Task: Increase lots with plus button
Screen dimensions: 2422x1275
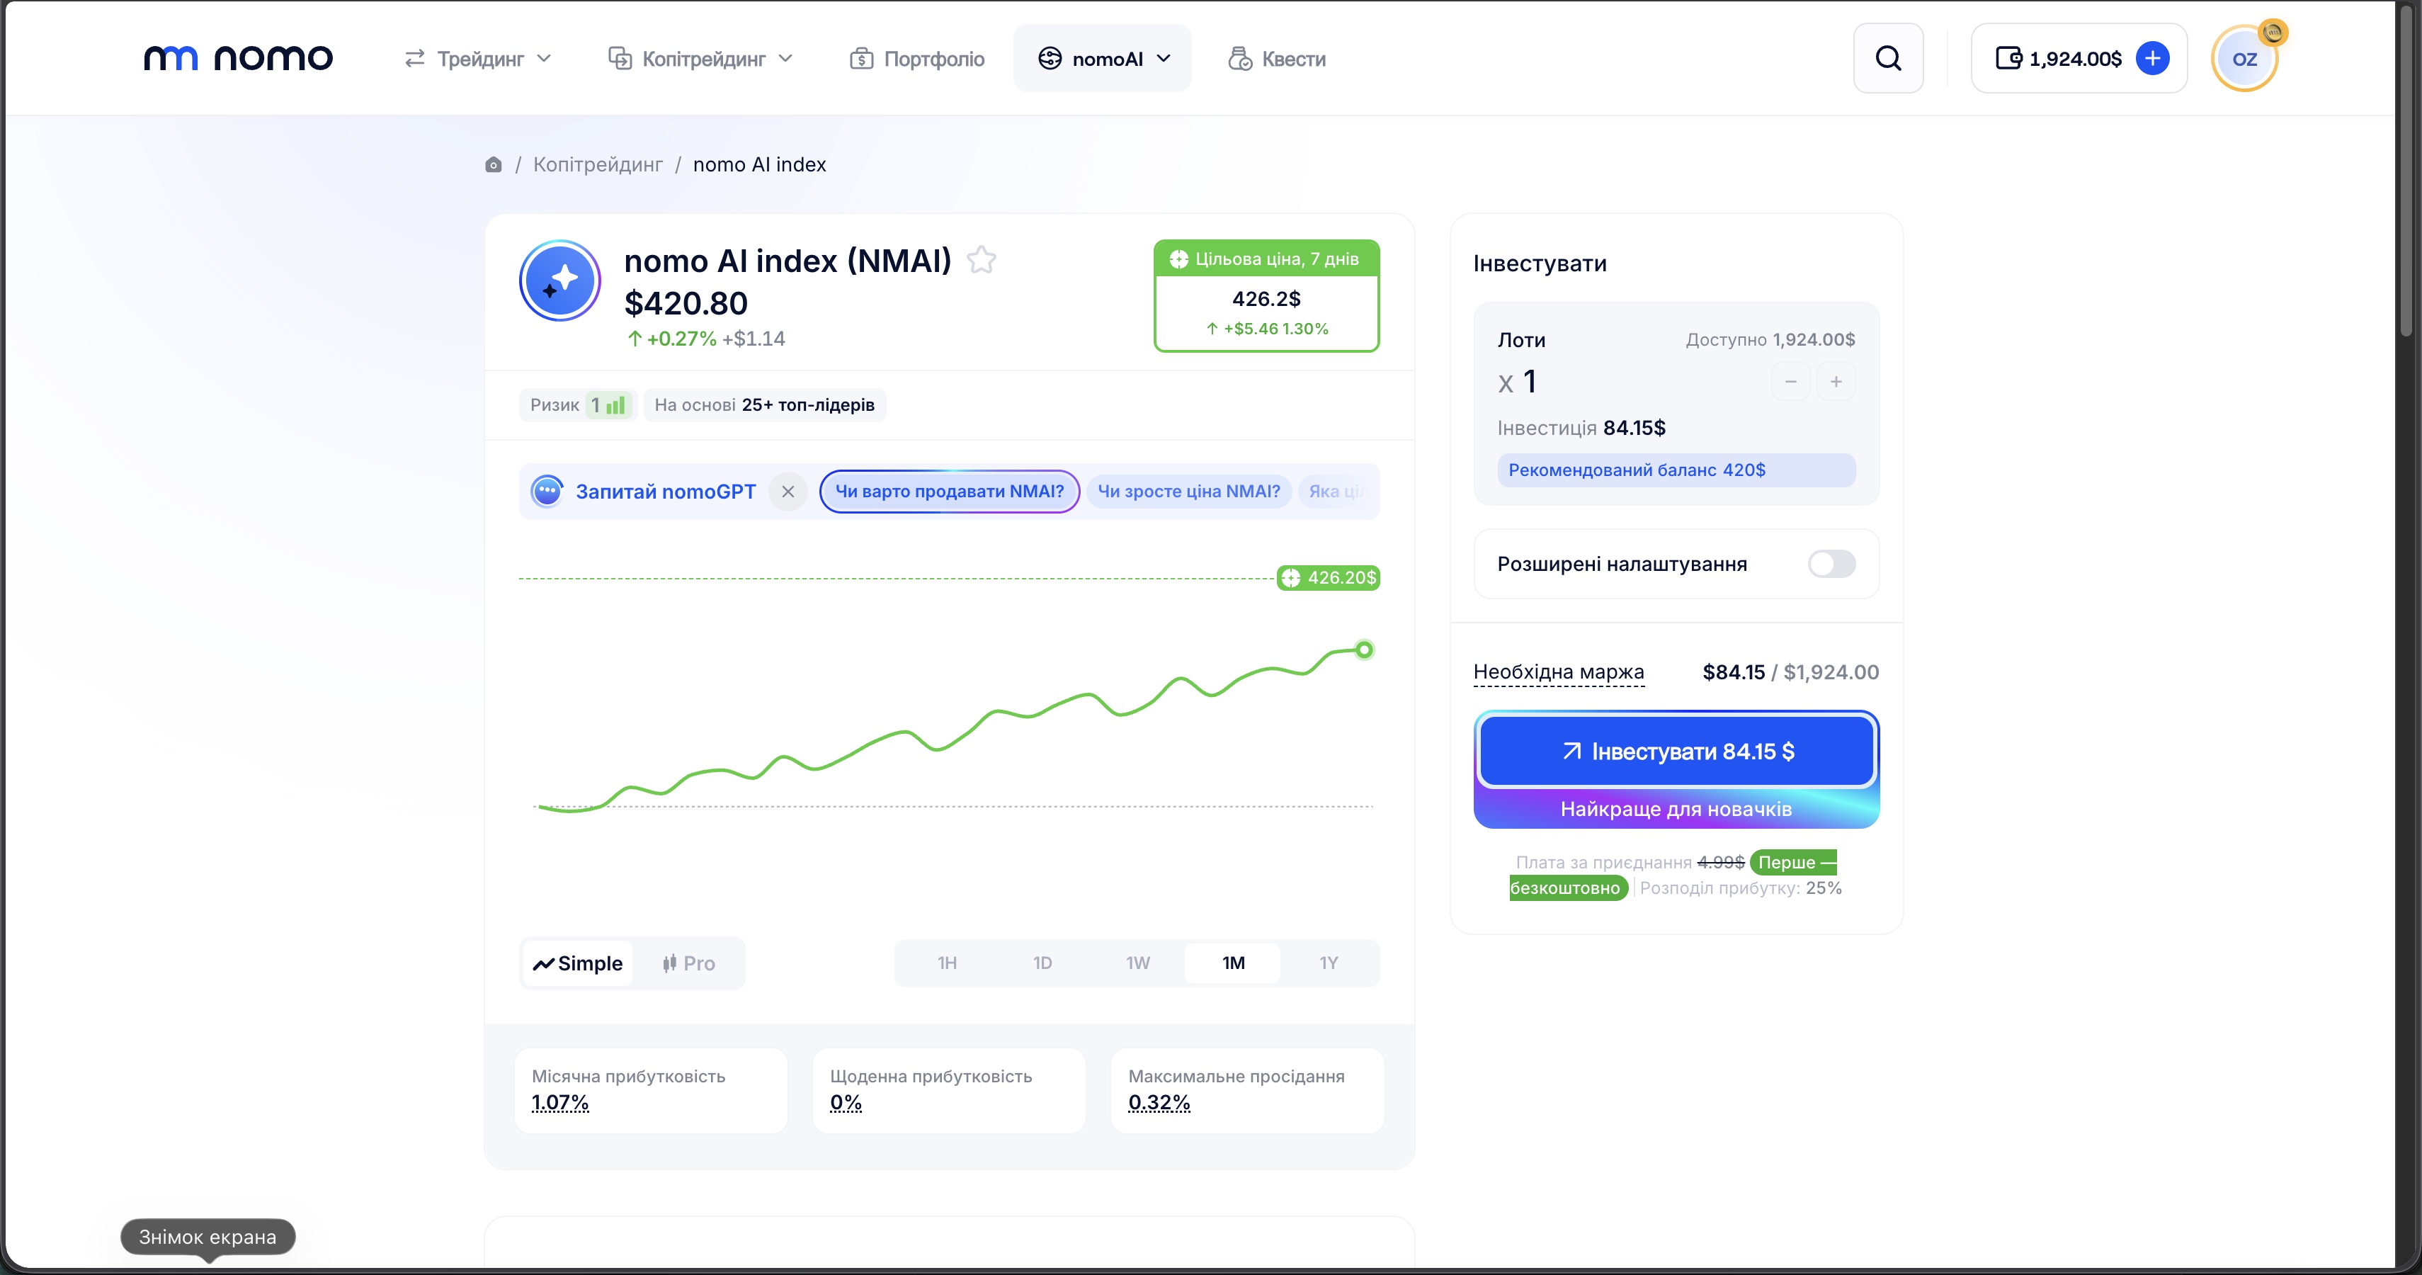Action: [x=1836, y=382]
